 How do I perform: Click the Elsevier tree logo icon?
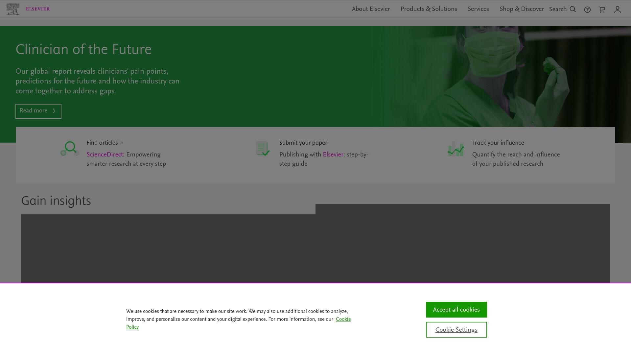point(13,9)
